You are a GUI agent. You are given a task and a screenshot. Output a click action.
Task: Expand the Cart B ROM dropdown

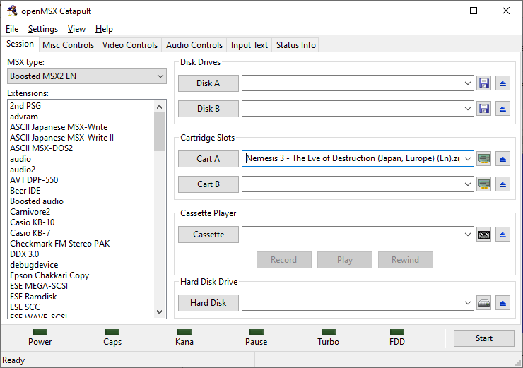(x=468, y=184)
